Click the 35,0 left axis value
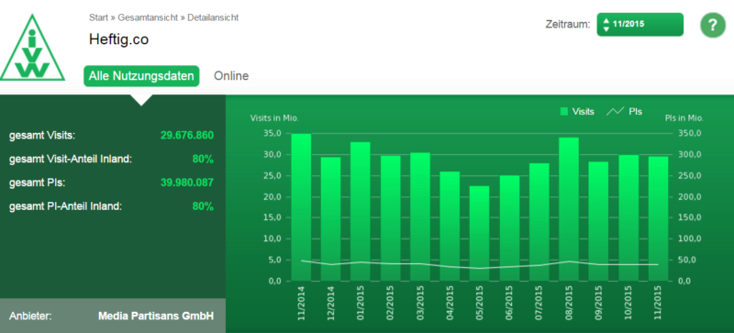The image size is (734, 333). 272,134
